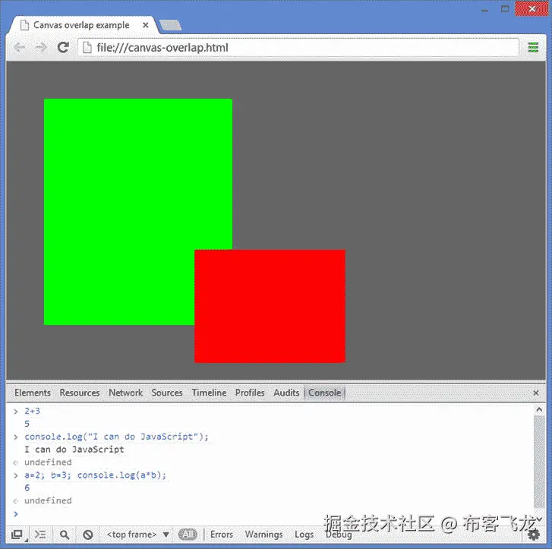Close the Canvas overlap example tab

pos(145,25)
